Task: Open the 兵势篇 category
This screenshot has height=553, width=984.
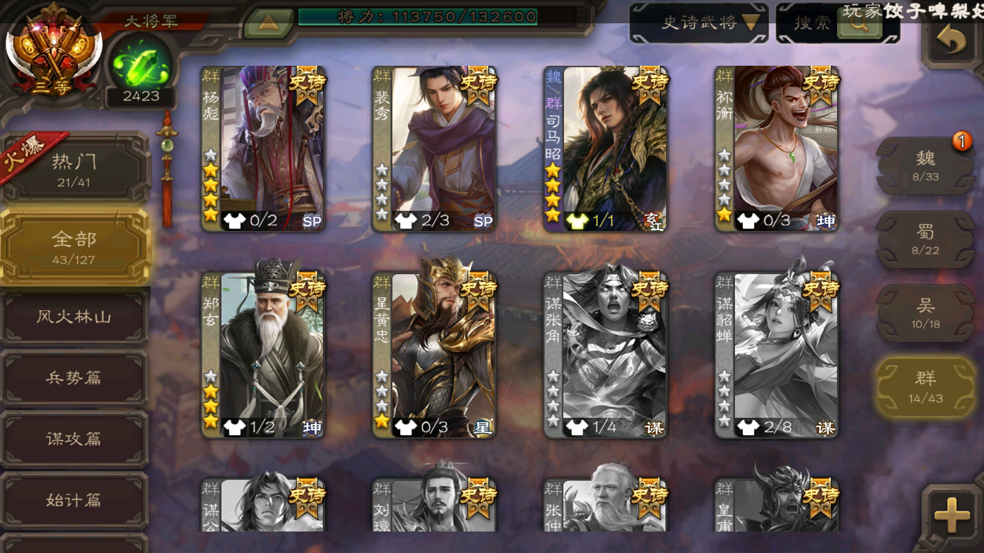Action: [74, 378]
